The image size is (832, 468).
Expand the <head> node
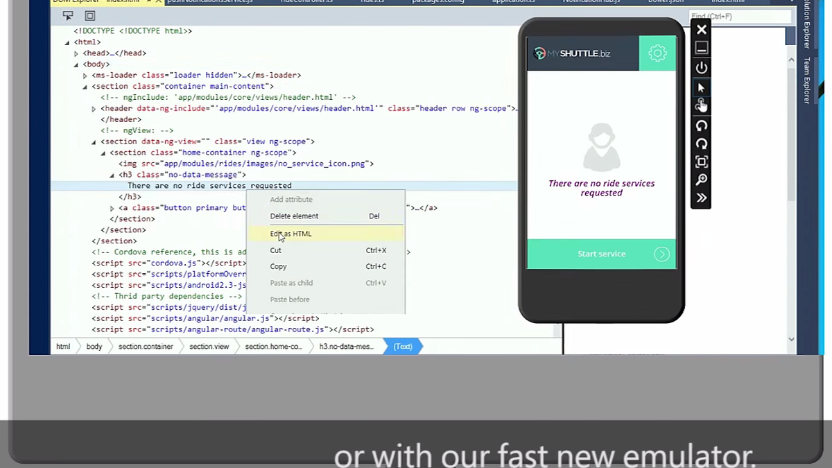pyautogui.click(x=77, y=53)
